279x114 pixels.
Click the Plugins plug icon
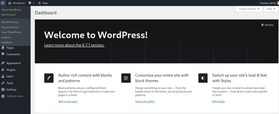3,70
